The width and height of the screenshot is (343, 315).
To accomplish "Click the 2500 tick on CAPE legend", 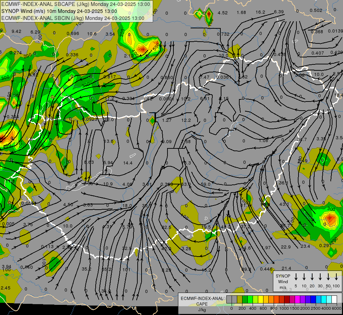I will click(x=316, y=308).
